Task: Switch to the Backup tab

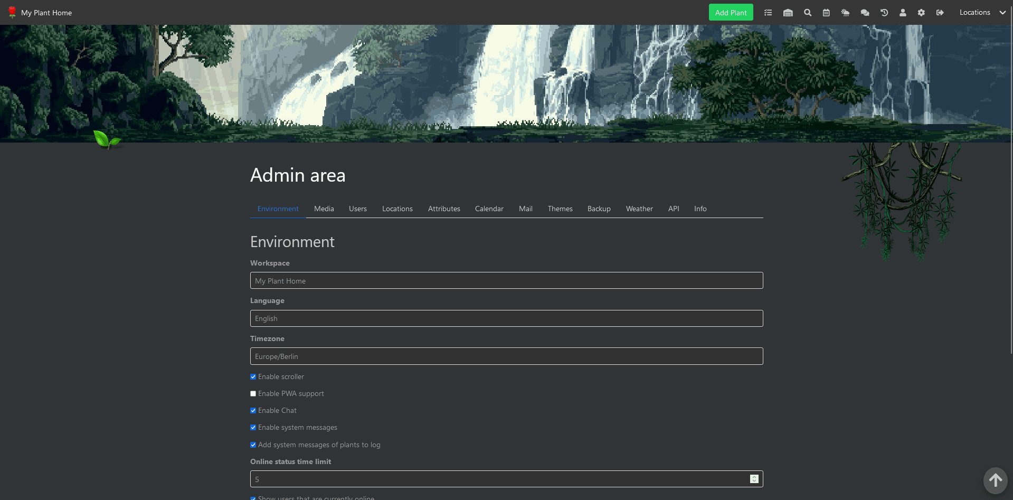Action: click(599, 209)
